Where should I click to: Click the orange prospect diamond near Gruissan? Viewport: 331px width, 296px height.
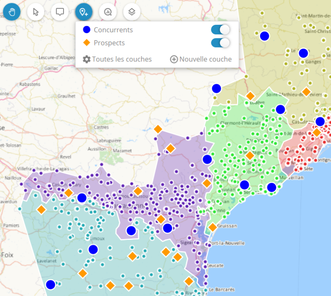(212, 227)
